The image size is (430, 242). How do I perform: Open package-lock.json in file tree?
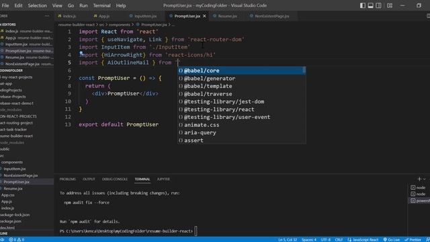[27, 214]
